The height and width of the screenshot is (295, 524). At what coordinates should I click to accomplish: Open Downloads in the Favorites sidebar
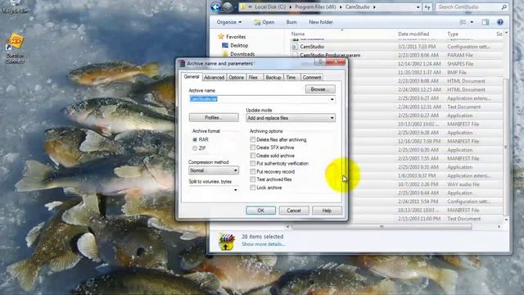pos(242,54)
